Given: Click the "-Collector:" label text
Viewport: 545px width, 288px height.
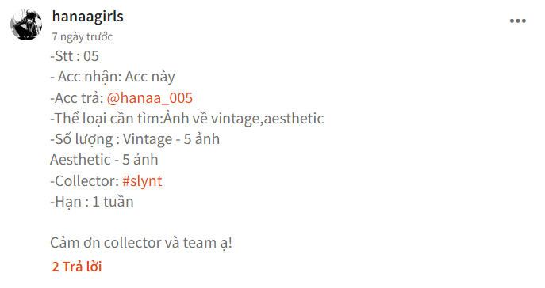Looking at the screenshot, I should click(85, 181).
